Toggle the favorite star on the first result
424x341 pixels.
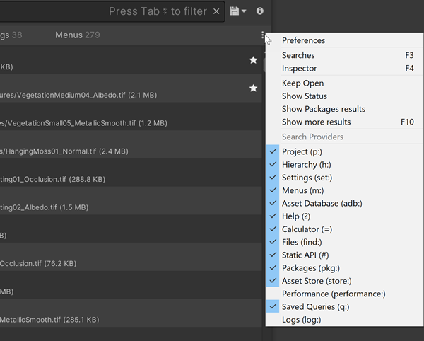[x=253, y=60]
